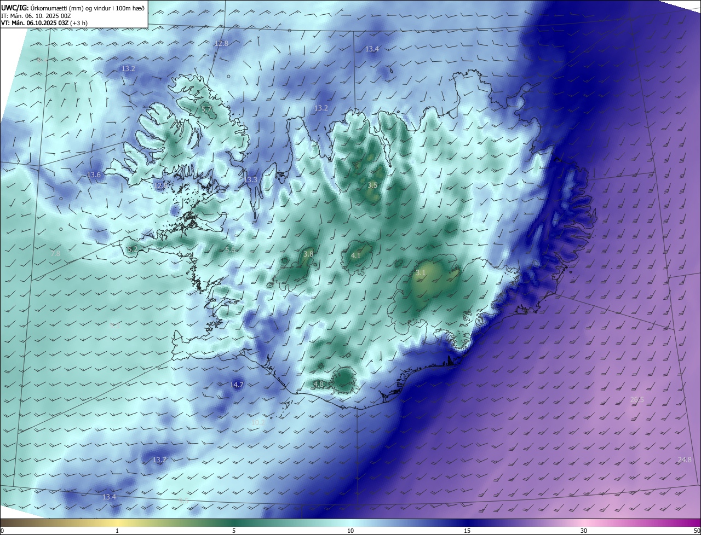The width and height of the screenshot is (701, 535).
Task: Click the 13.6 value label on the map
Action: coord(94,175)
